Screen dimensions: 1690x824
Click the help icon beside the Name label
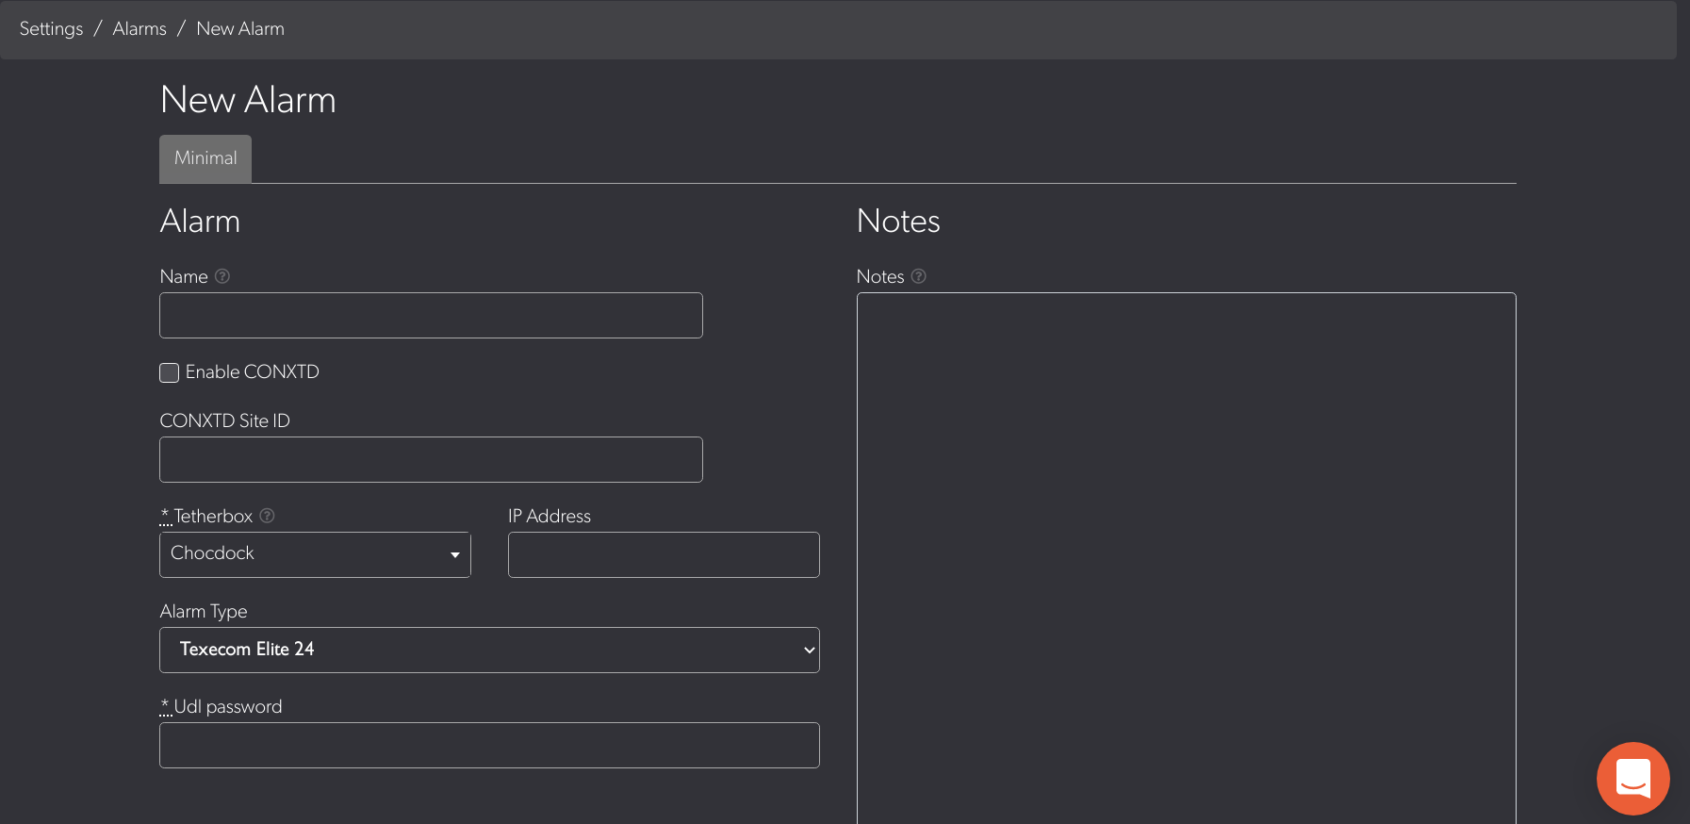pyautogui.click(x=222, y=276)
